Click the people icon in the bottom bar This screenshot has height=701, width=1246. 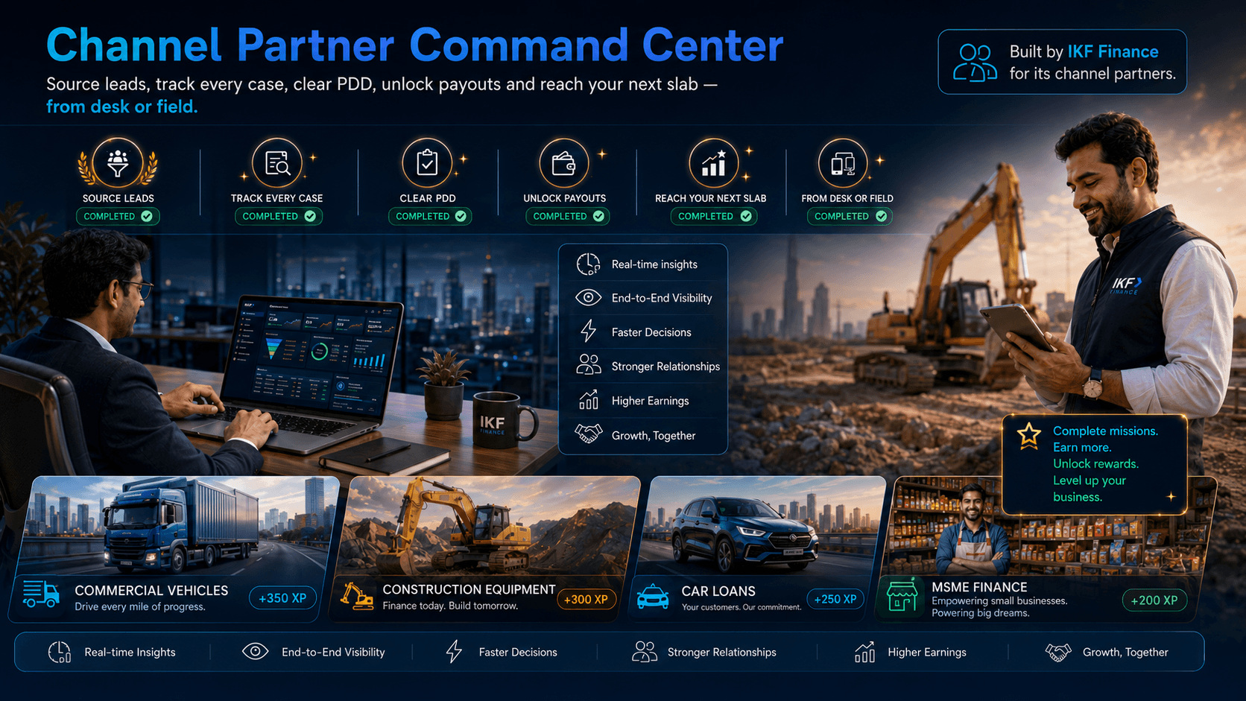click(x=645, y=652)
